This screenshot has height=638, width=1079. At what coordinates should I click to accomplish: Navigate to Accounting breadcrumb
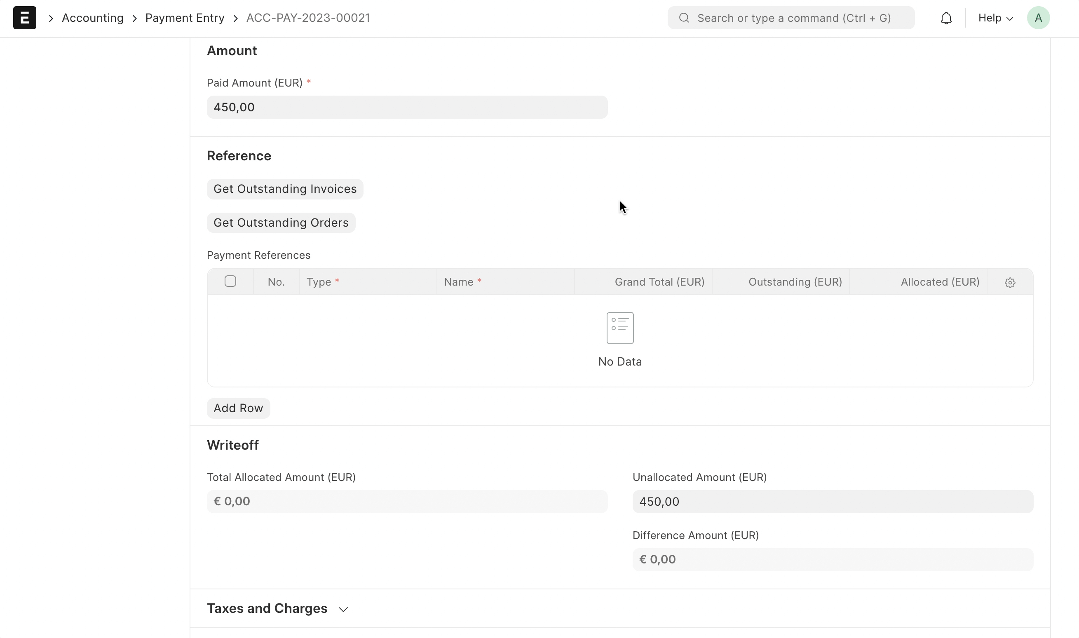[92, 18]
